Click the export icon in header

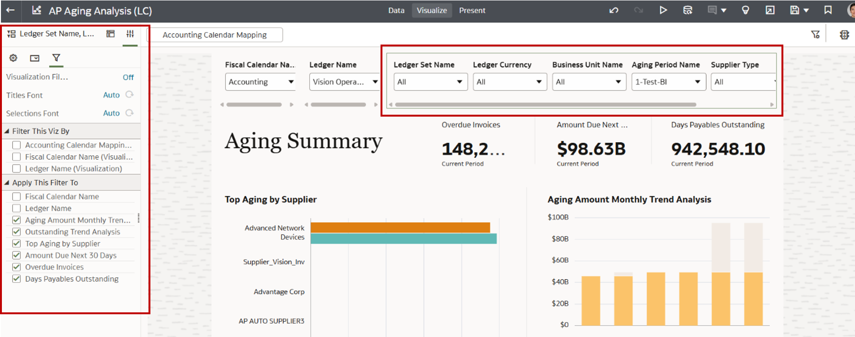[x=770, y=10]
